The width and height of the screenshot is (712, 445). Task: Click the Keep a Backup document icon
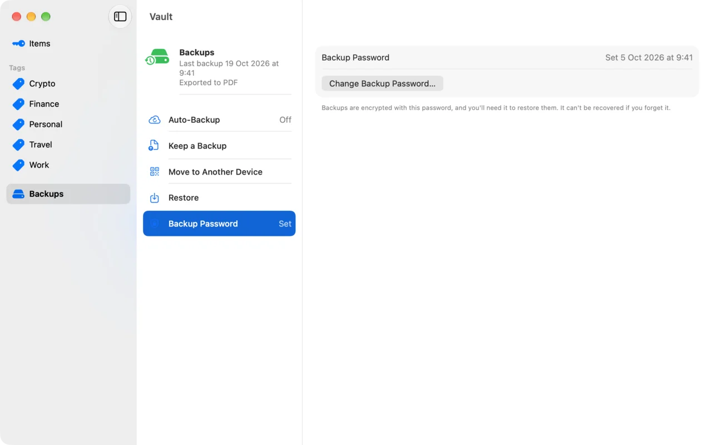click(154, 146)
